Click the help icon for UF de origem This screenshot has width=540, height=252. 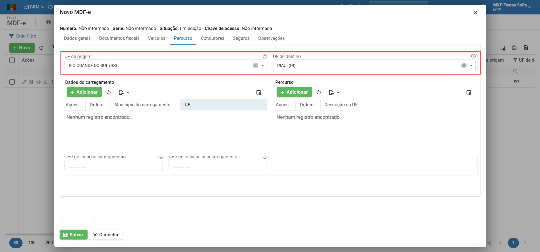click(265, 56)
